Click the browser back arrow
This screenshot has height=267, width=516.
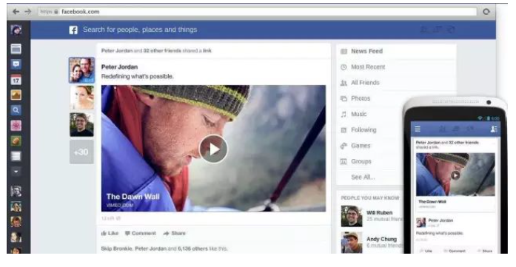pyautogui.click(x=16, y=12)
